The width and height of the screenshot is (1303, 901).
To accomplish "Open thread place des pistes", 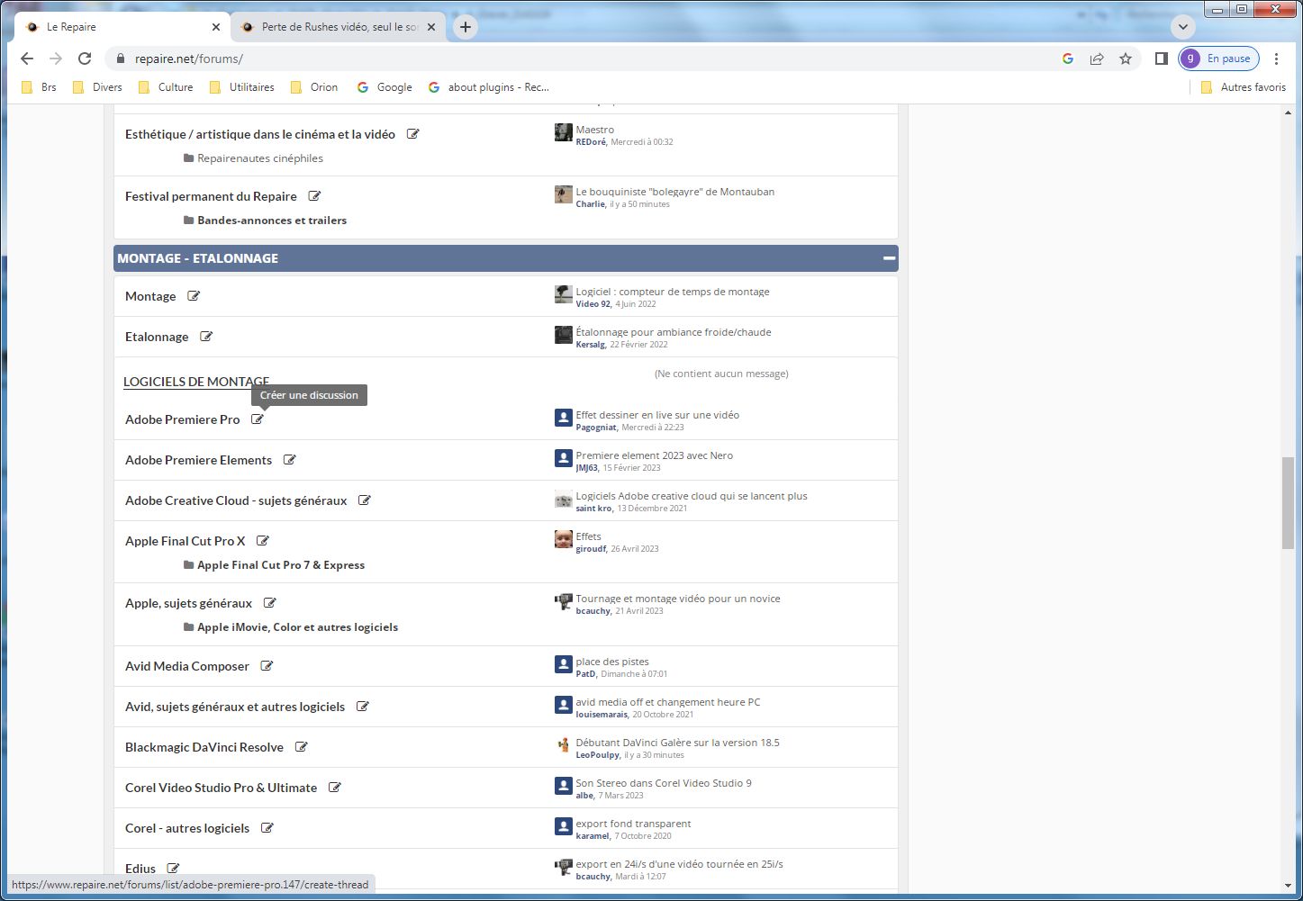I will (612, 662).
